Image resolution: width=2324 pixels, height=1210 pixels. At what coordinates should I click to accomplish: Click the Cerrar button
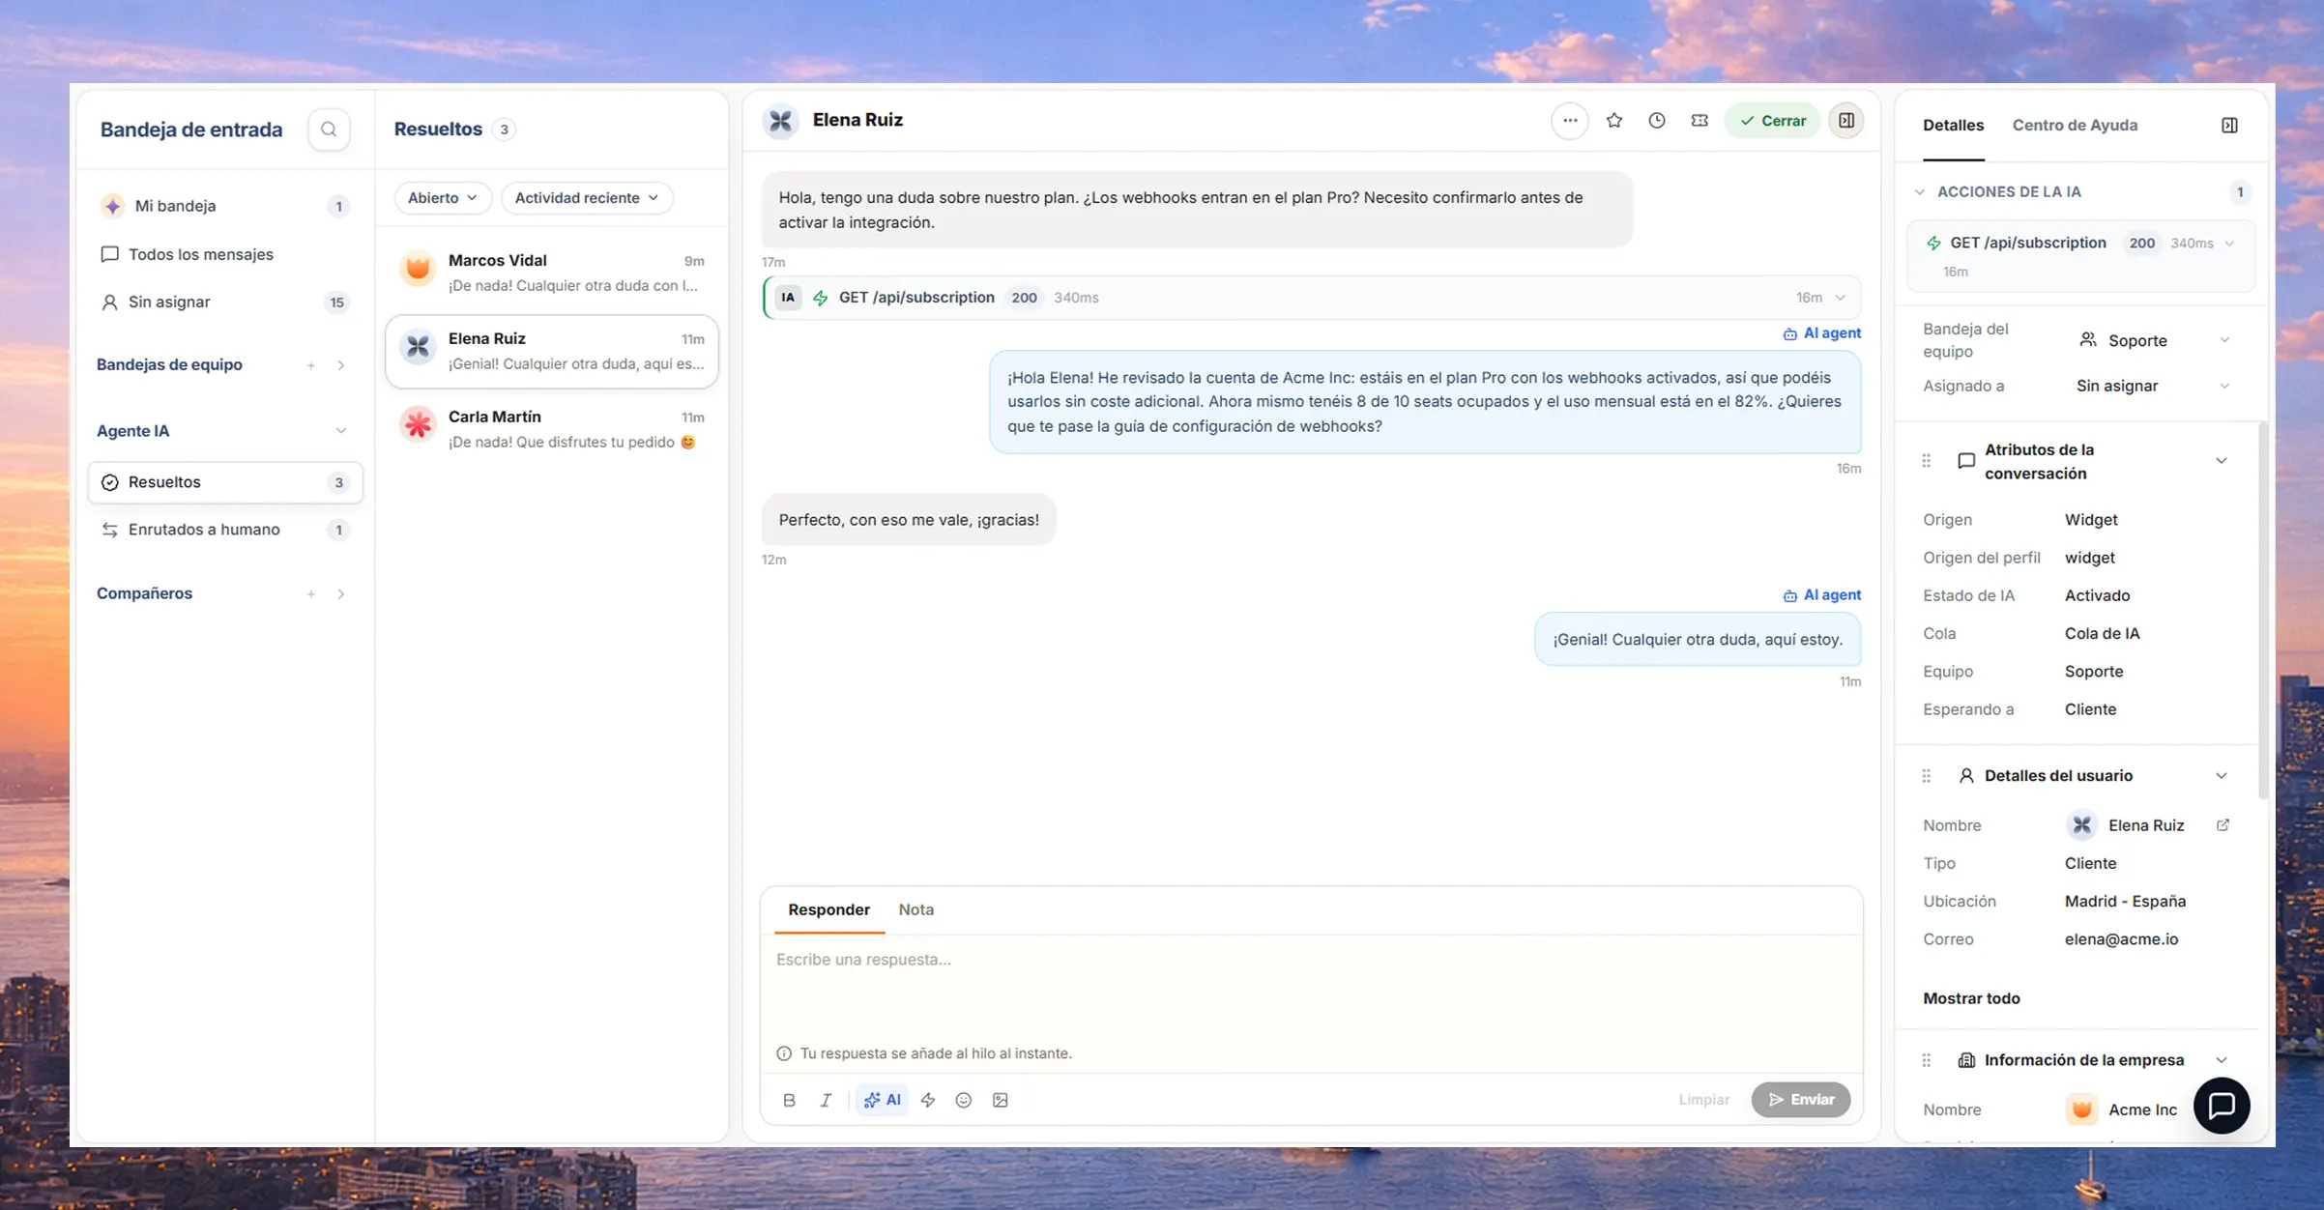click(x=1772, y=121)
